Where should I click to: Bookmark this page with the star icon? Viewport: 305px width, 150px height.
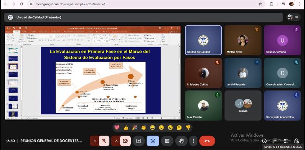coord(260,4)
